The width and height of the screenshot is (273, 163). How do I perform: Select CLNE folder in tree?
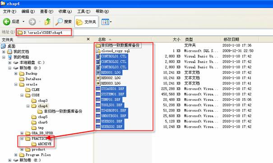pyautogui.click(x=36, y=90)
